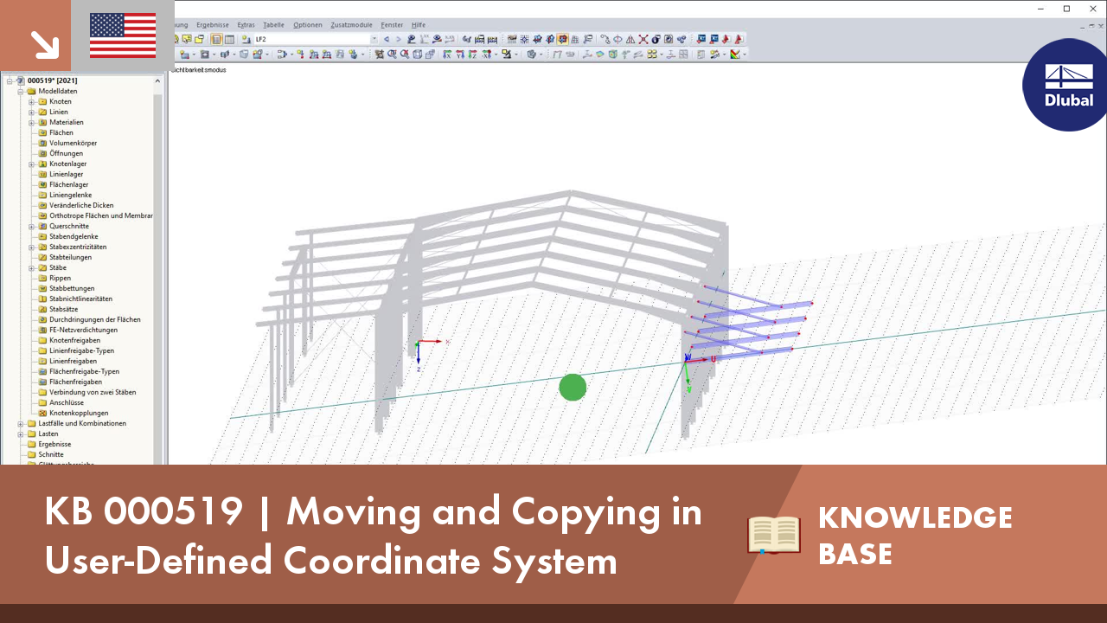Open the Optionen menu
This screenshot has width=1107, height=623.
307,24
